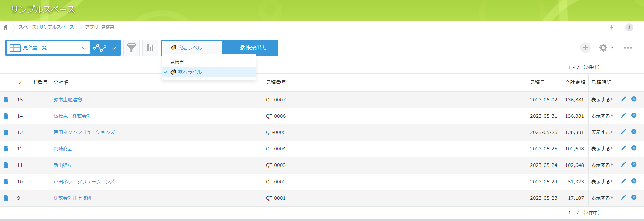Click the home icon in breadcrumb

tap(6, 27)
